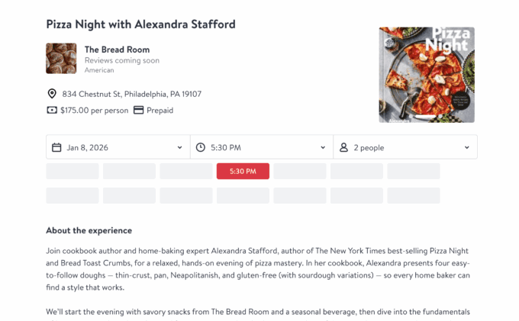Click the person icon in party selector
The image size is (519, 321).
click(x=344, y=147)
